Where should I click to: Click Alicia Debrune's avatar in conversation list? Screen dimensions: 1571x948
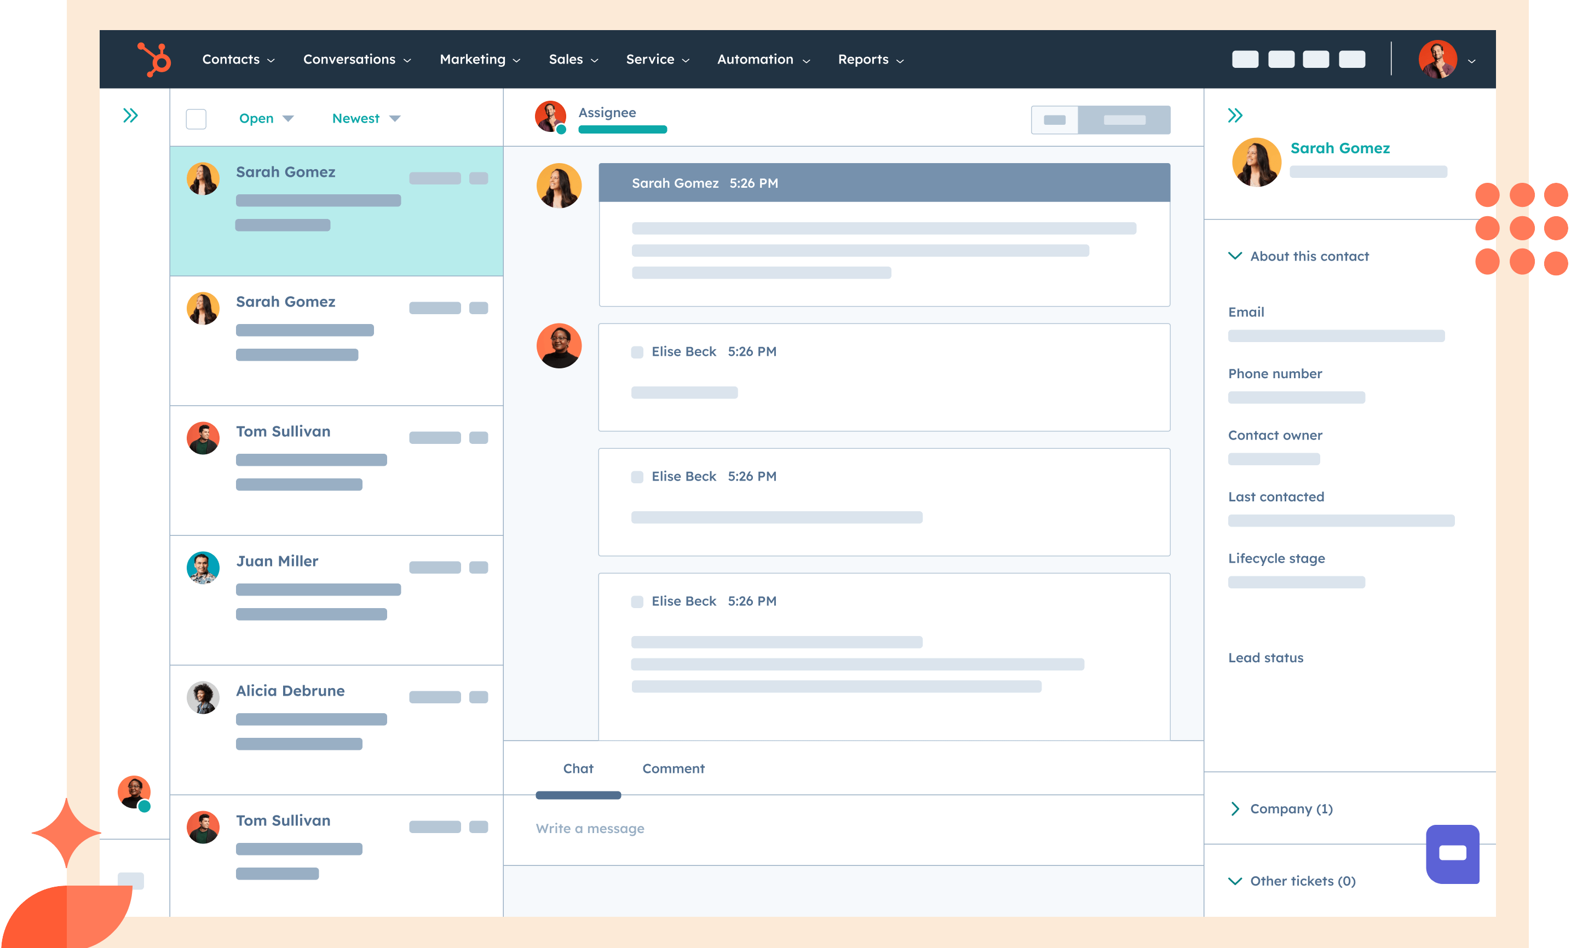[203, 698]
